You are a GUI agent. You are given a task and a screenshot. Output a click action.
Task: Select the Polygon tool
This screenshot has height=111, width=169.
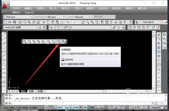click(x=4, y=47)
